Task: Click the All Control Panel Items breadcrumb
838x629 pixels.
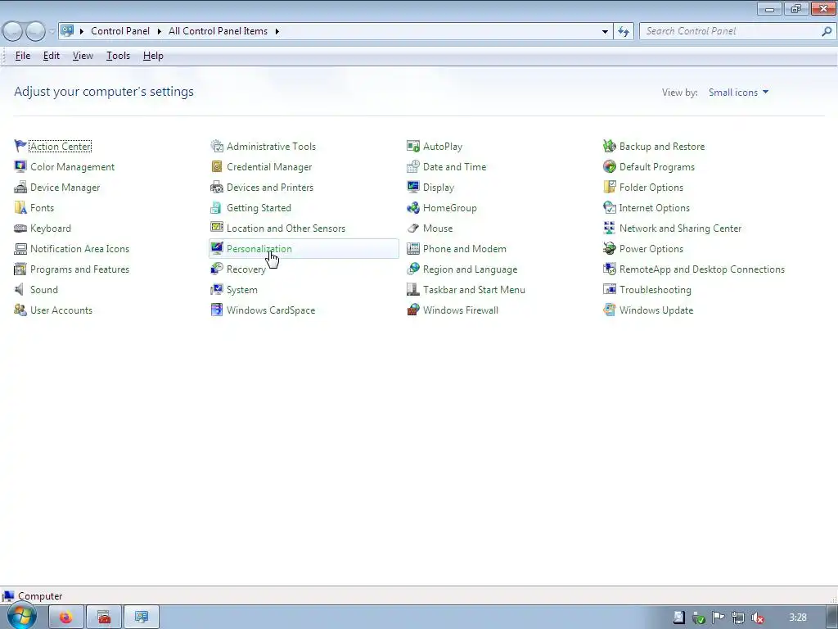Action: [218, 31]
